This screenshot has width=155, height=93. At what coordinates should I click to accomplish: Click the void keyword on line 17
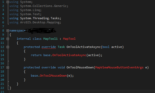pos(61,67)
